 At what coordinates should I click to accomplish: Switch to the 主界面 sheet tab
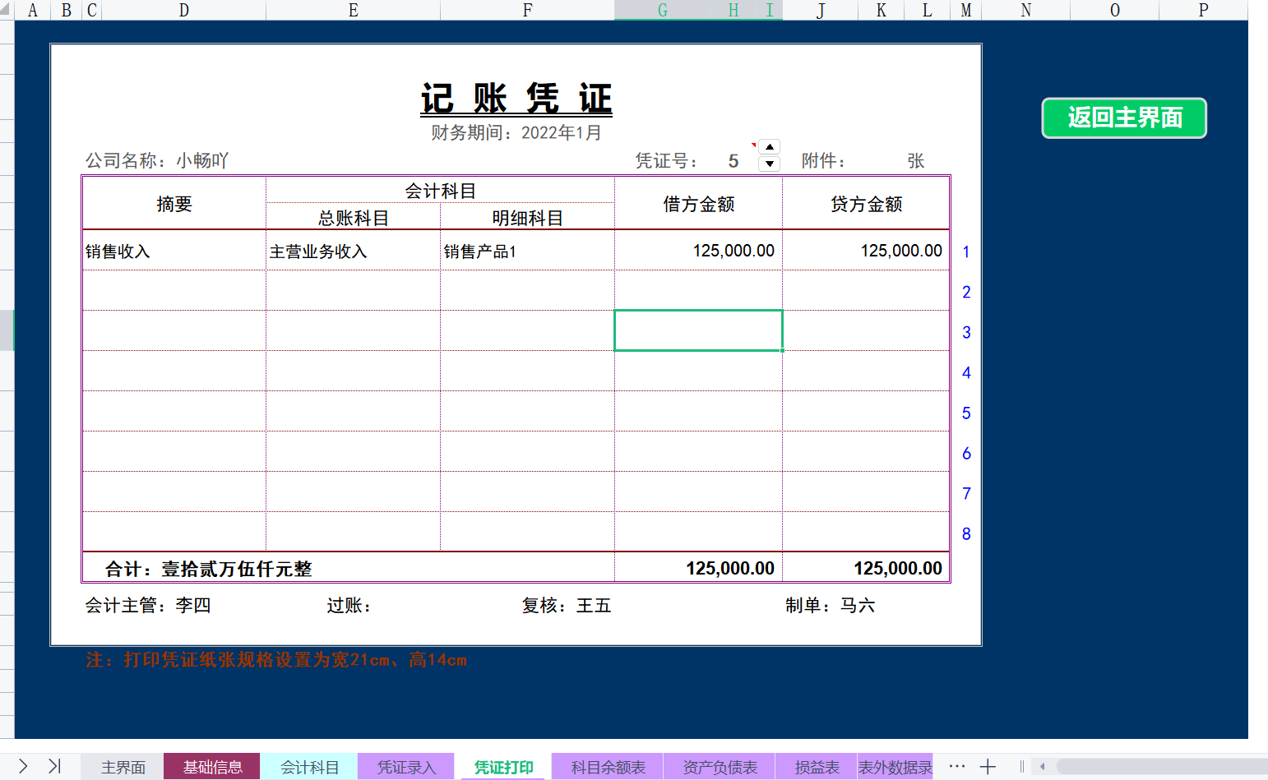(123, 767)
